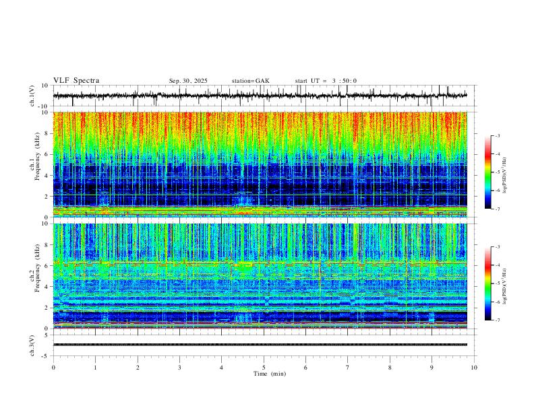Click the '6' kHz tick on ch.2 frequency axis
The height and width of the screenshot is (412, 534).
(47, 266)
